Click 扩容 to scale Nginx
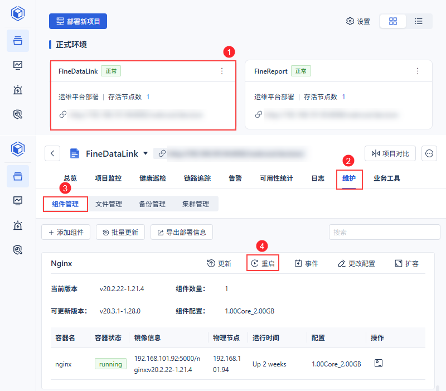 pos(407,263)
